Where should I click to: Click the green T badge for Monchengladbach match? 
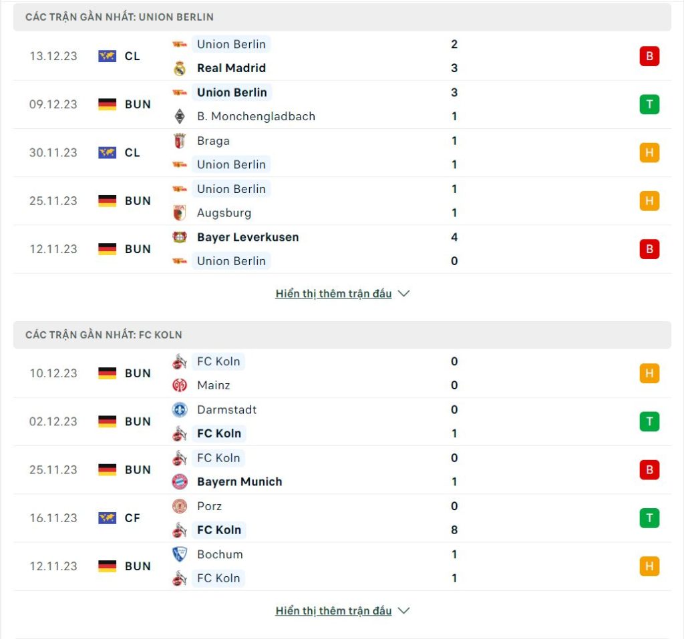pos(649,104)
